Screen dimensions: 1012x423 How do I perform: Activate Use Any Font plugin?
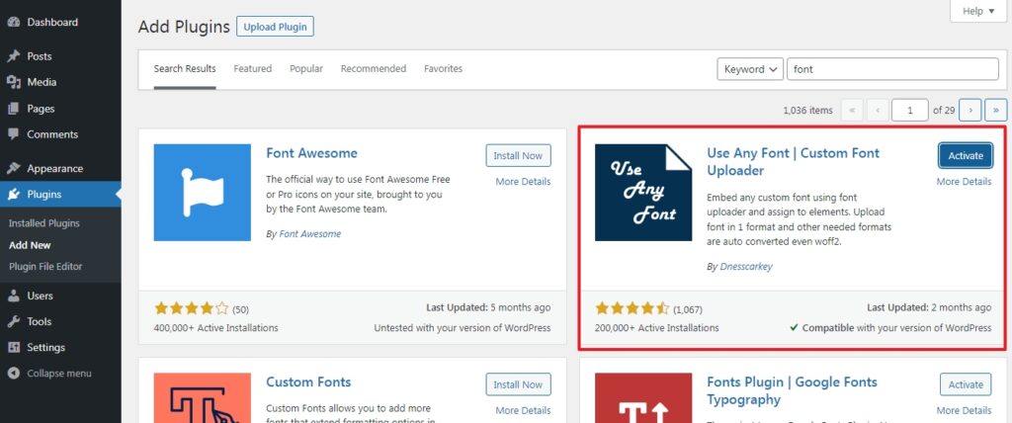pos(966,155)
